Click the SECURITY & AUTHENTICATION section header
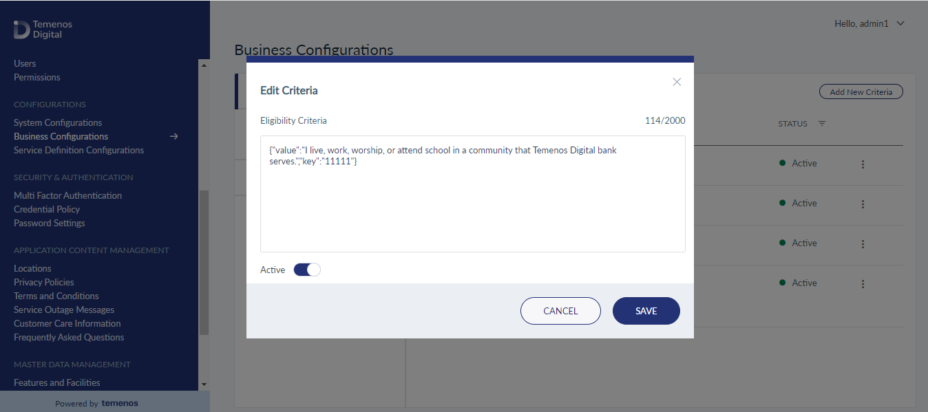Image resolution: width=928 pixels, height=412 pixels. click(74, 177)
